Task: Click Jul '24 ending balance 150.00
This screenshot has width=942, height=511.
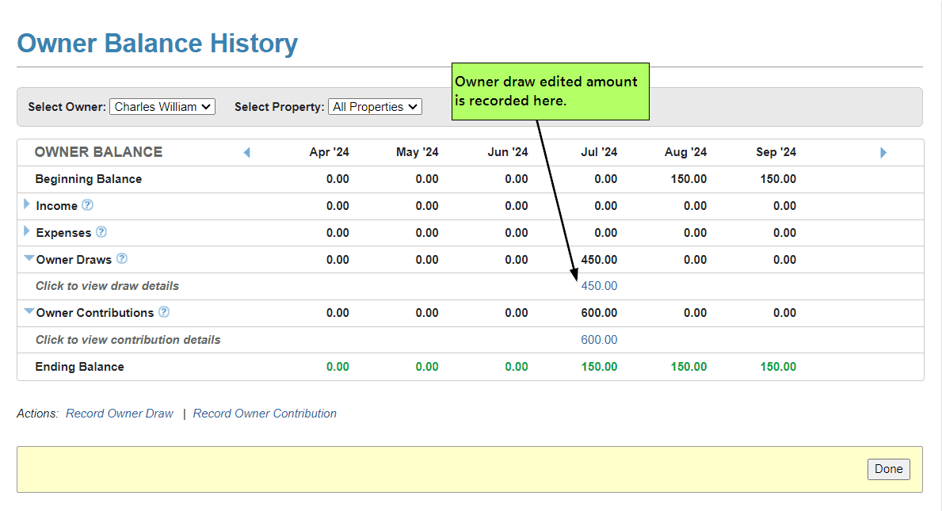Action: pyautogui.click(x=599, y=367)
